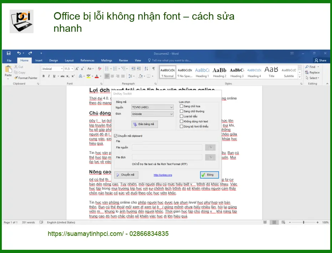332x253 pixels.
Task: Browse for File nguồn
Action: [x=210, y=147]
